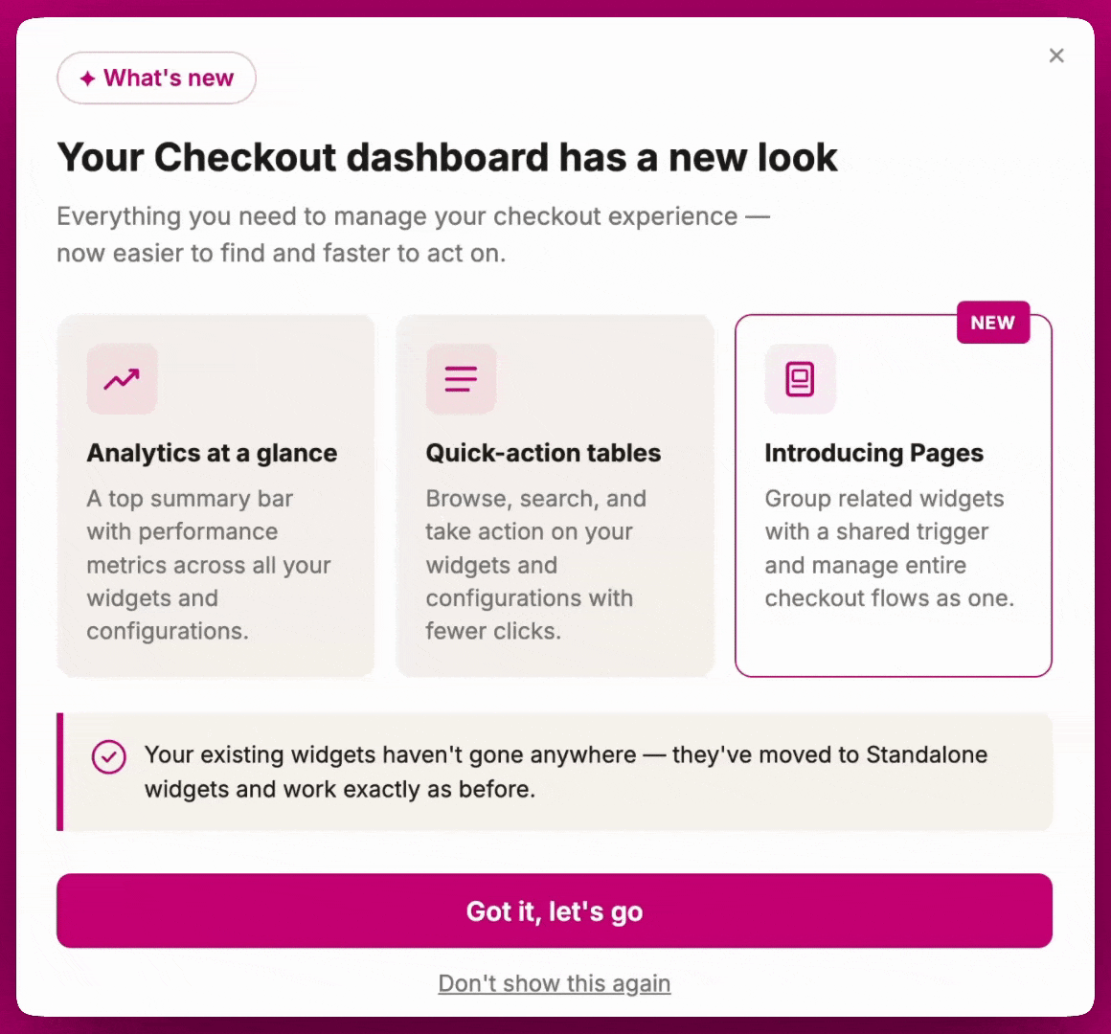Click the Standalone widgets info banner

555,772
